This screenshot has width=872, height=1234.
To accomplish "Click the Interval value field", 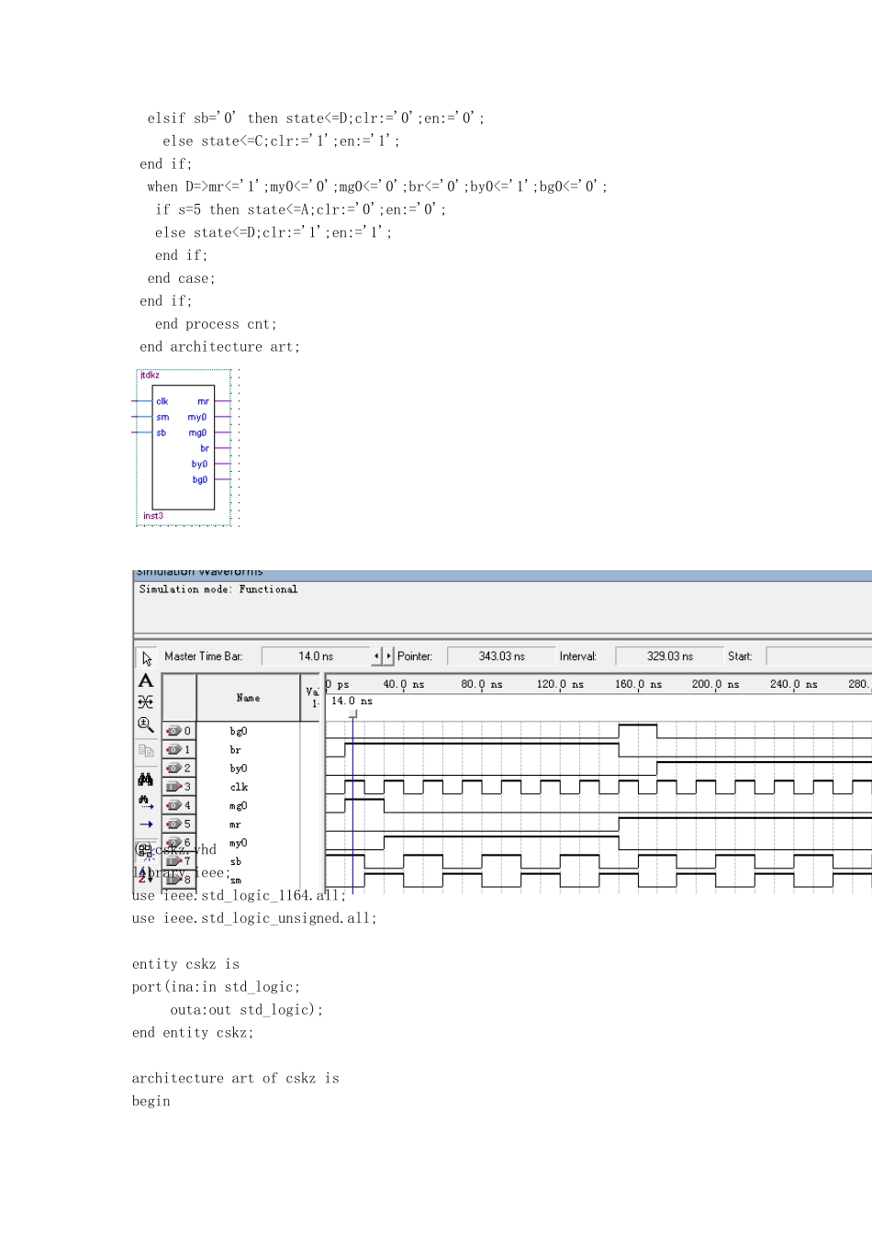I will coord(669,656).
